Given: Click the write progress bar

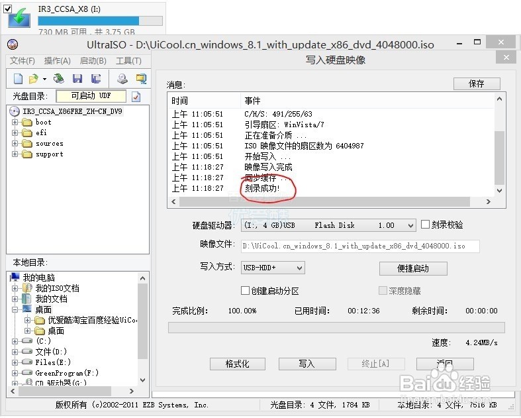Looking at the screenshot, I should tap(336, 327).
